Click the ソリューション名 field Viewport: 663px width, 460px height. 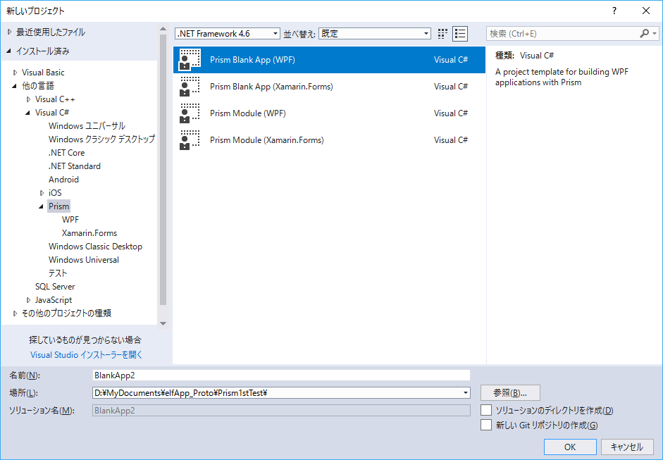(281, 411)
